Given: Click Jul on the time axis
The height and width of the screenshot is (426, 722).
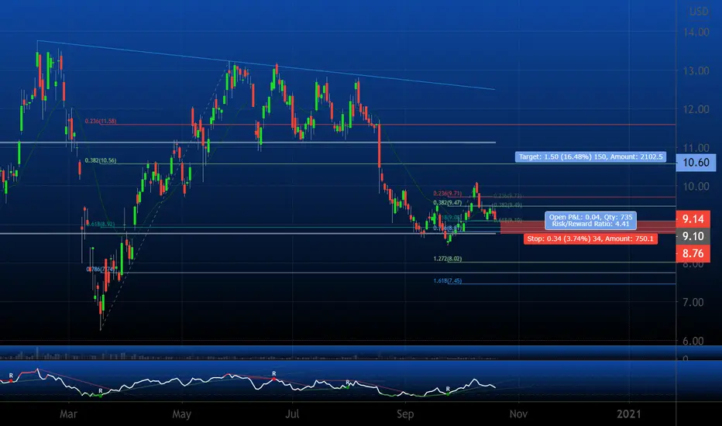Looking at the screenshot, I should pyautogui.click(x=292, y=414).
